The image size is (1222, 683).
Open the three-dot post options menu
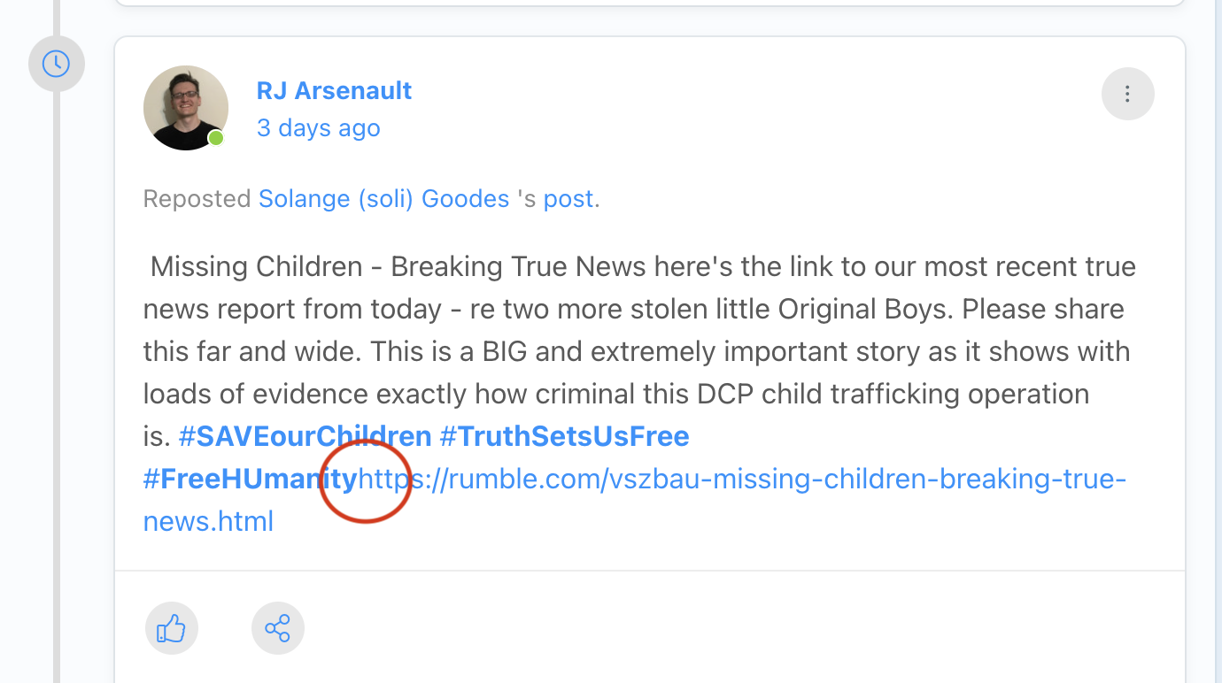(1127, 94)
